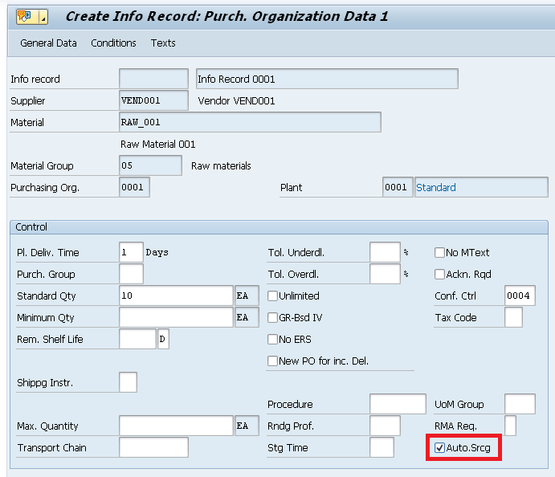The image size is (555, 477).
Task: Click the Info record number field
Action: pyautogui.click(x=153, y=79)
